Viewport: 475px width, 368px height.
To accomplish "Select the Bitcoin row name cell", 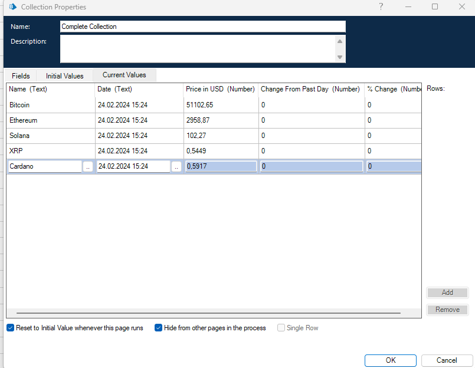I will tap(50, 105).
